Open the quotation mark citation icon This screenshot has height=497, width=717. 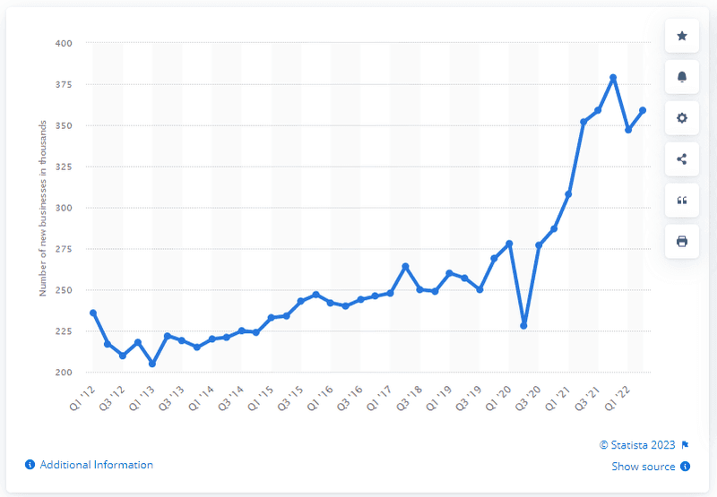682,200
